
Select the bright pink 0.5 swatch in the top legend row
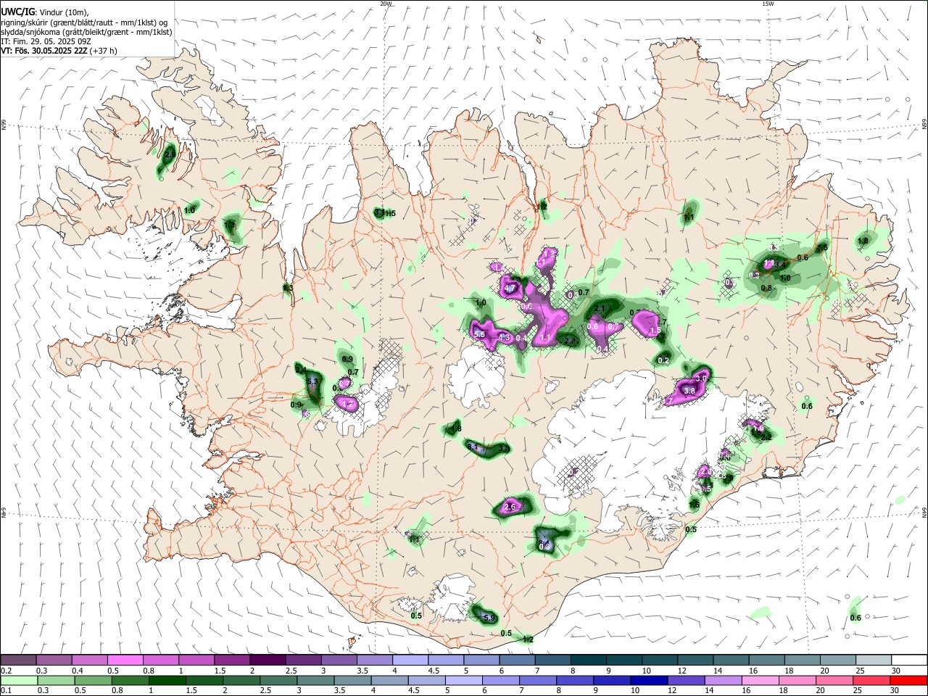(x=125, y=660)
